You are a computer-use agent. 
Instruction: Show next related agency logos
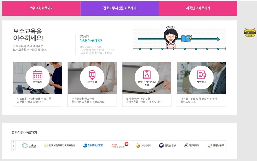pos(13,149)
